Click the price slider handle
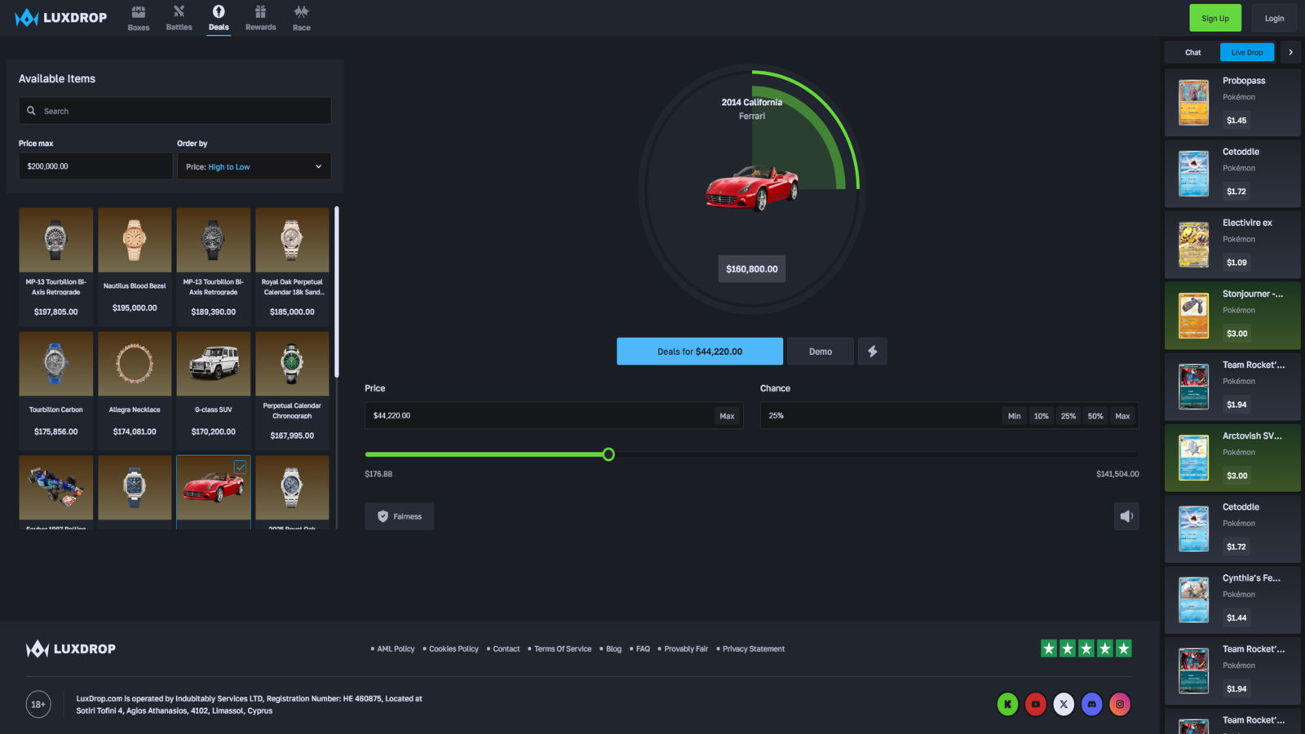Viewport: 1305px width, 734px height. [608, 454]
